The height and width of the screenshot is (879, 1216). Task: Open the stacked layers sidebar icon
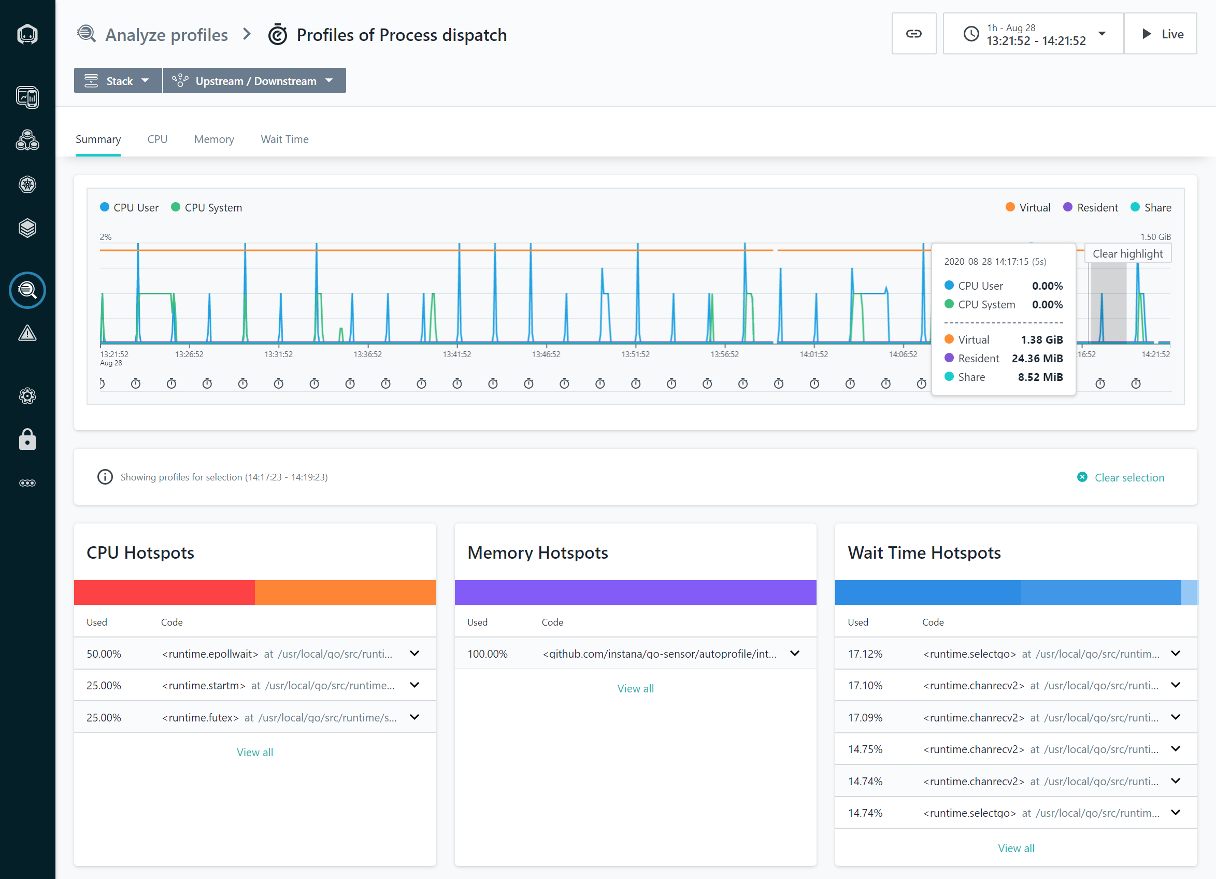coord(27,228)
